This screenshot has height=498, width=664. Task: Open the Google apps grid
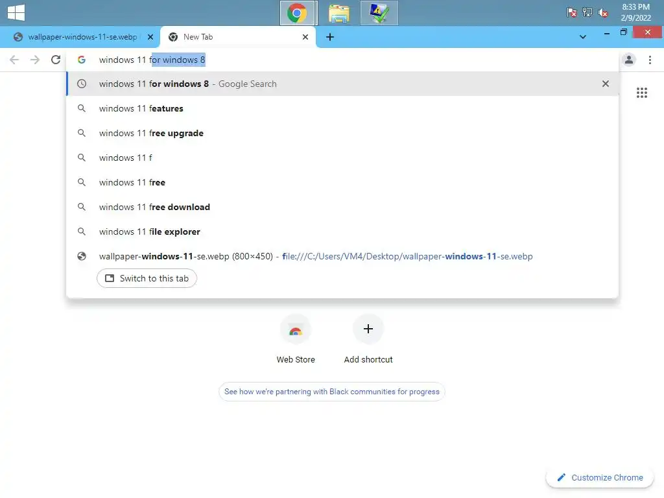point(641,93)
